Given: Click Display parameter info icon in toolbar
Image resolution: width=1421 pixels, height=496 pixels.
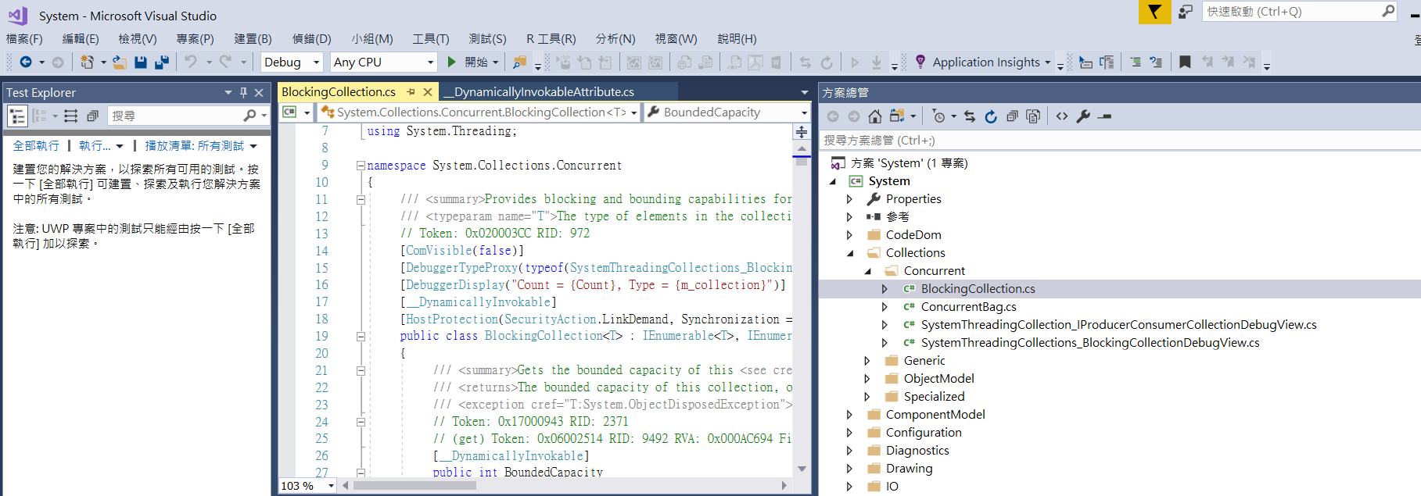Looking at the screenshot, I should point(1107,62).
